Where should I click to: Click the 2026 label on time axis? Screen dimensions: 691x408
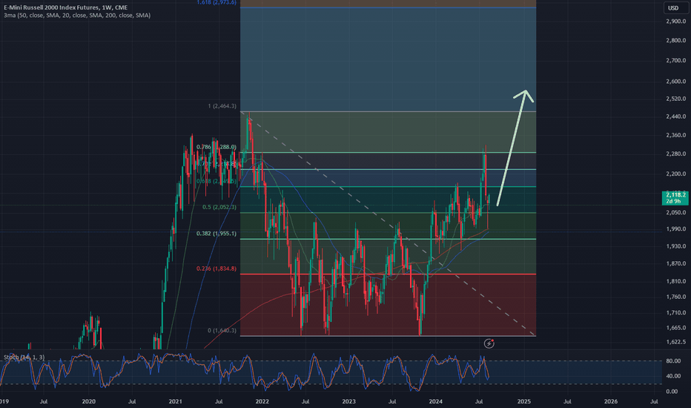click(x=611, y=401)
